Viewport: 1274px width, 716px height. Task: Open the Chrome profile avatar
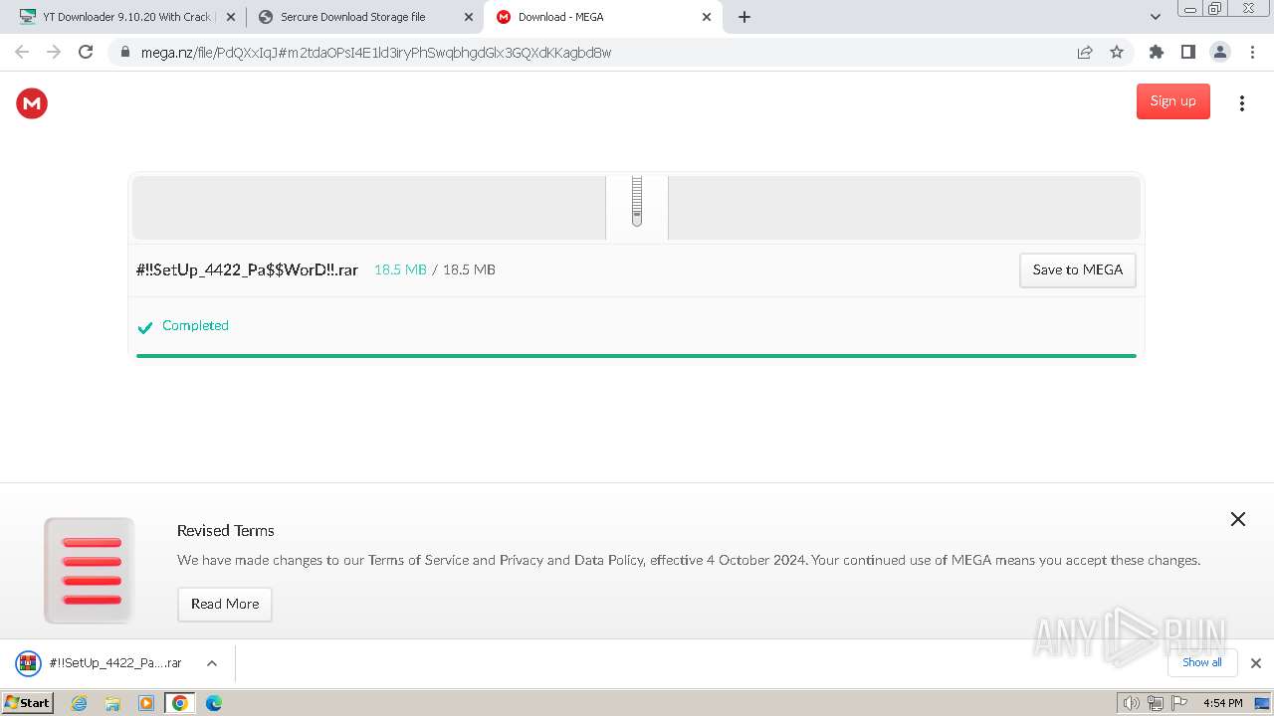1219,52
